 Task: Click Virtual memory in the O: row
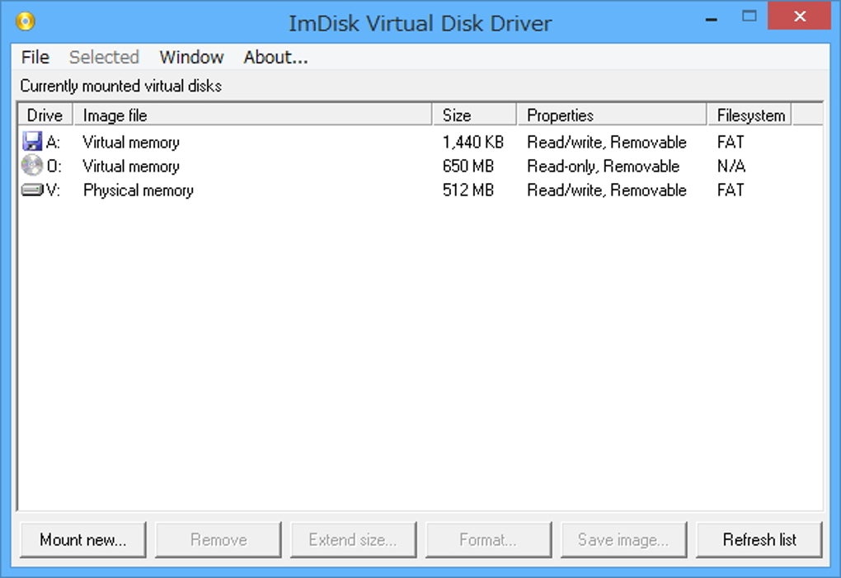pos(131,167)
